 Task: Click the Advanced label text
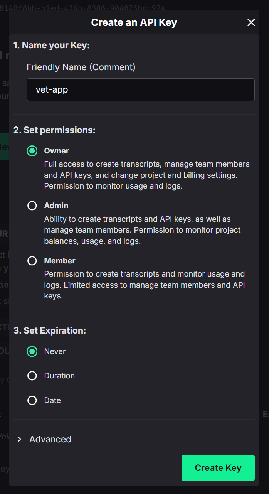[50, 439]
